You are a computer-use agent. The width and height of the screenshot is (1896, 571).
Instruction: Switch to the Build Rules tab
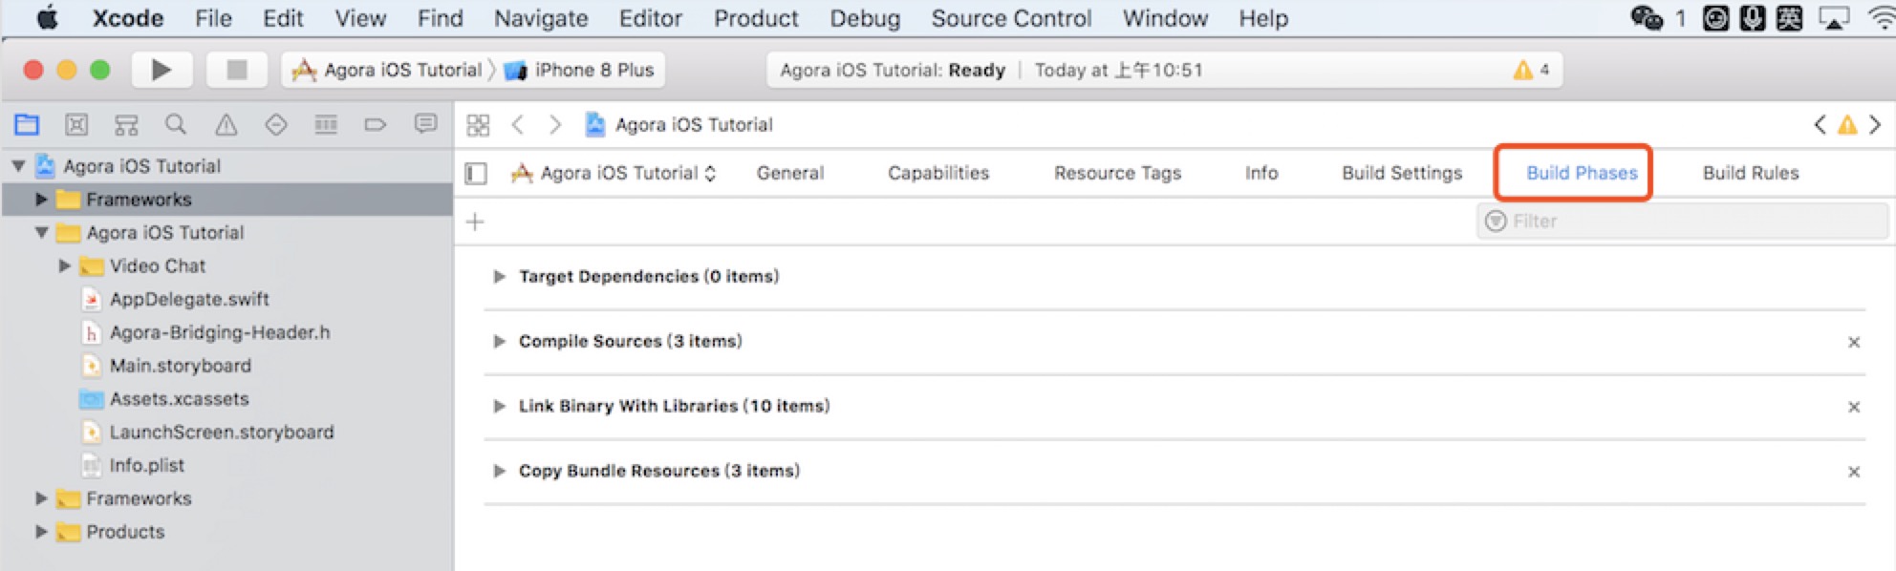tap(1751, 173)
